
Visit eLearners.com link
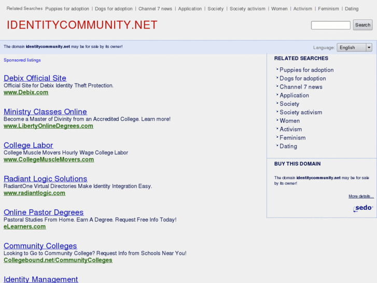point(24,226)
